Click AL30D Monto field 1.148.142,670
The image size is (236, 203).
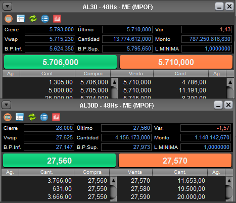click(206, 138)
